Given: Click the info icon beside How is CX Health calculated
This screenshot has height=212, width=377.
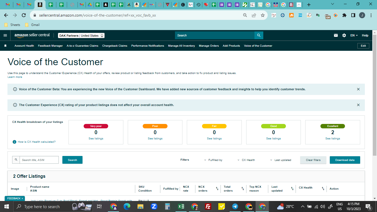Looking at the screenshot, I should coord(14,142).
